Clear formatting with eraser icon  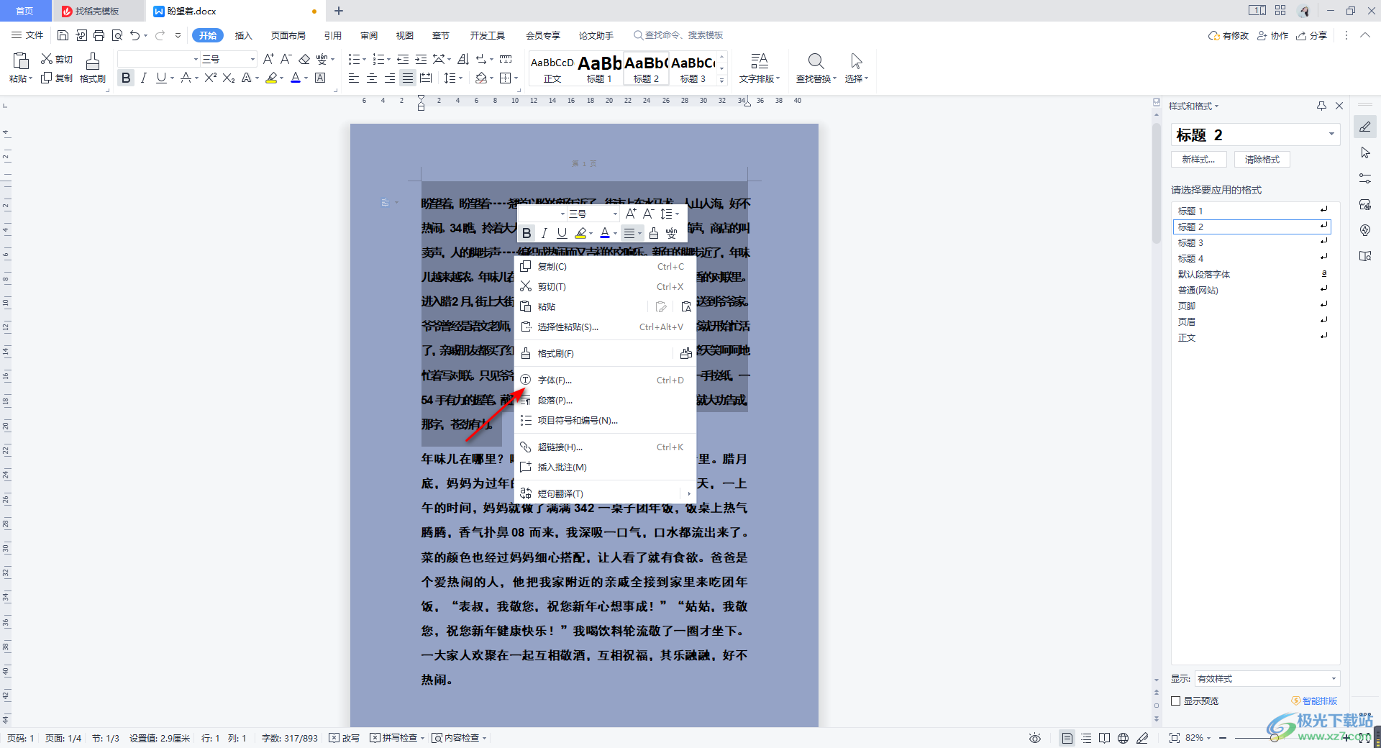click(304, 59)
